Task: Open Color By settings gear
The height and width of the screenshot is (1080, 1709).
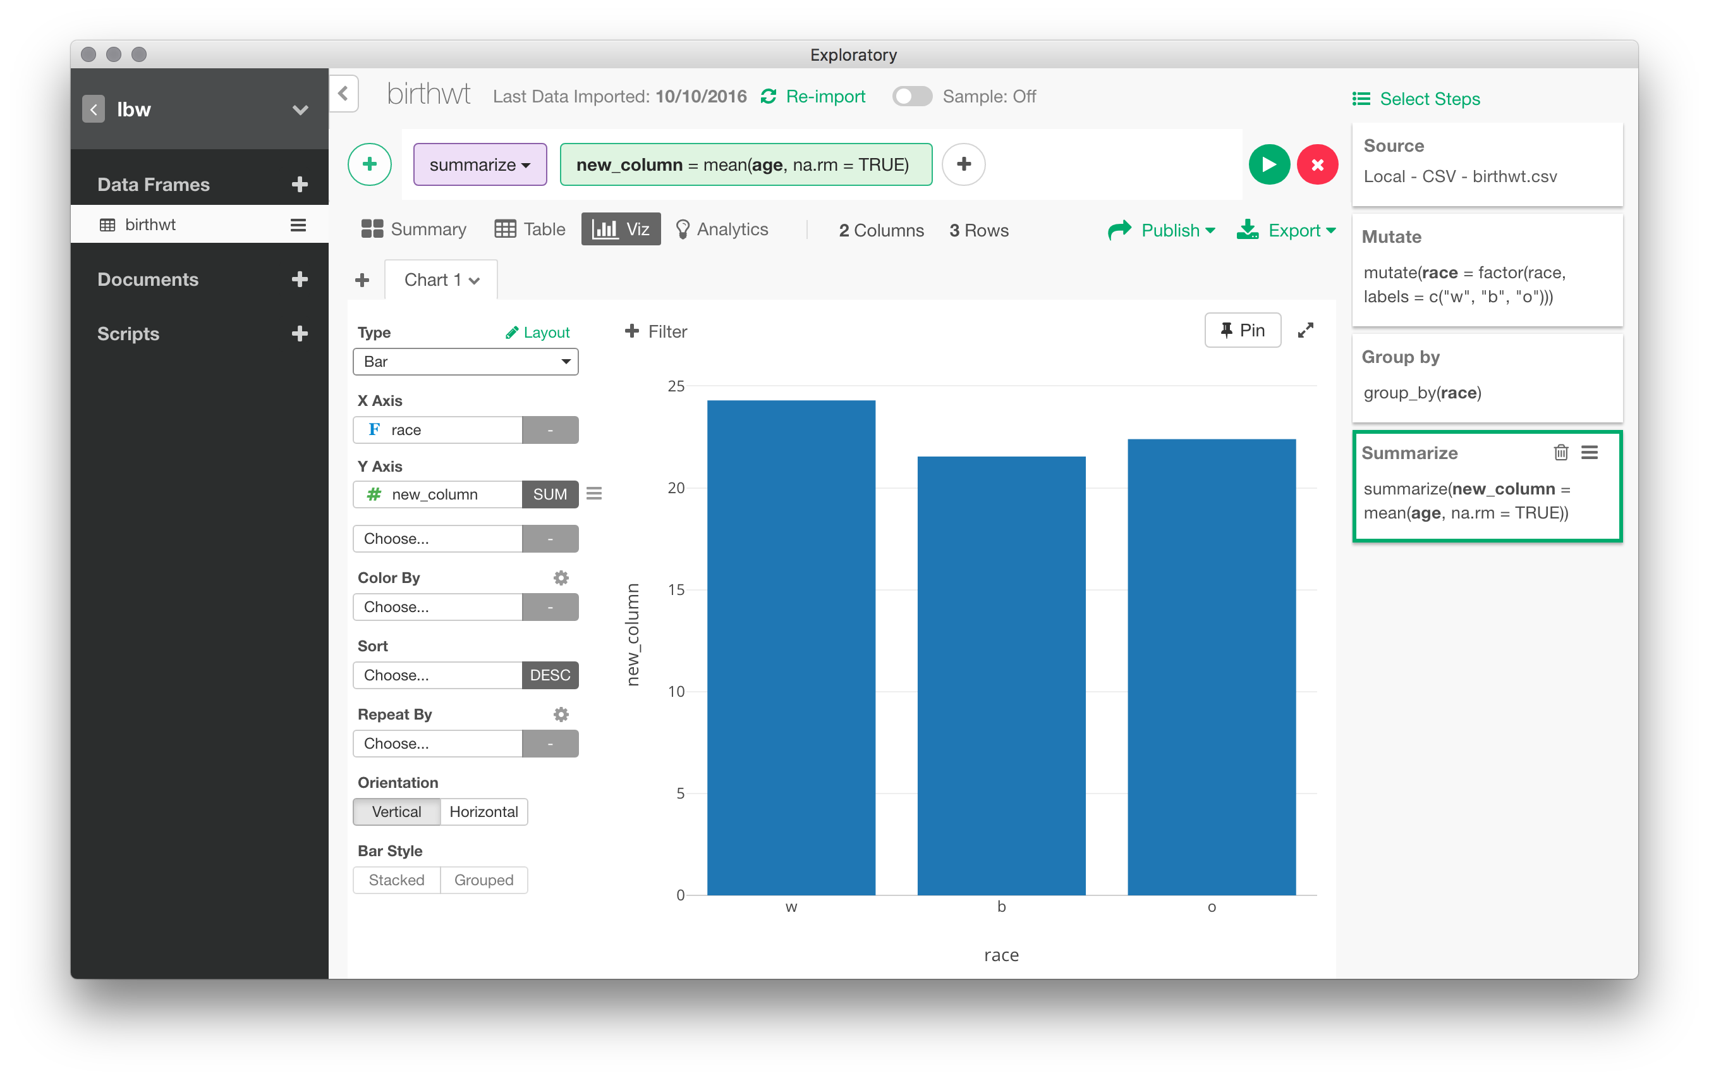Action: pyautogui.click(x=561, y=577)
